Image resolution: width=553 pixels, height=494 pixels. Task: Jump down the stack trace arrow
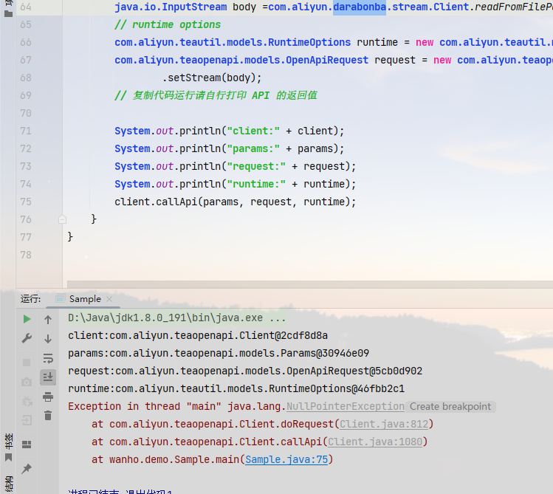pyautogui.click(x=48, y=339)
